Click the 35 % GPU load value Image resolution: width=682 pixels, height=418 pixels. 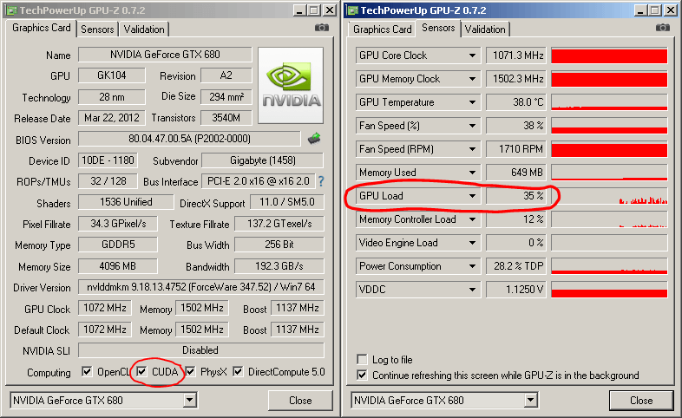(516, 196)
